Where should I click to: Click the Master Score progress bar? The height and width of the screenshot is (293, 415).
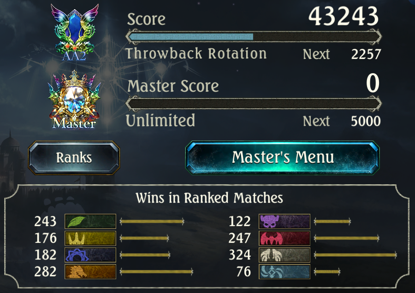tap(254, 103)
